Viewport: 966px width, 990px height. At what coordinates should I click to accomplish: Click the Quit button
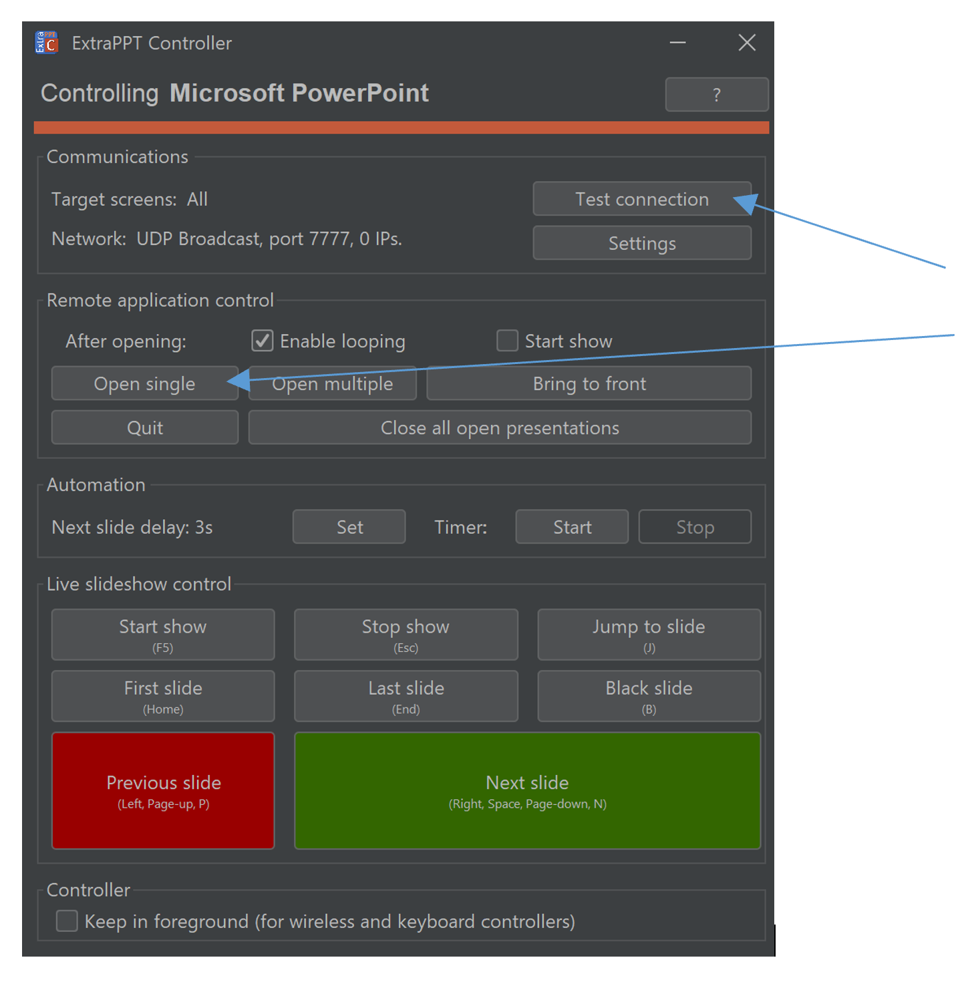145,428
